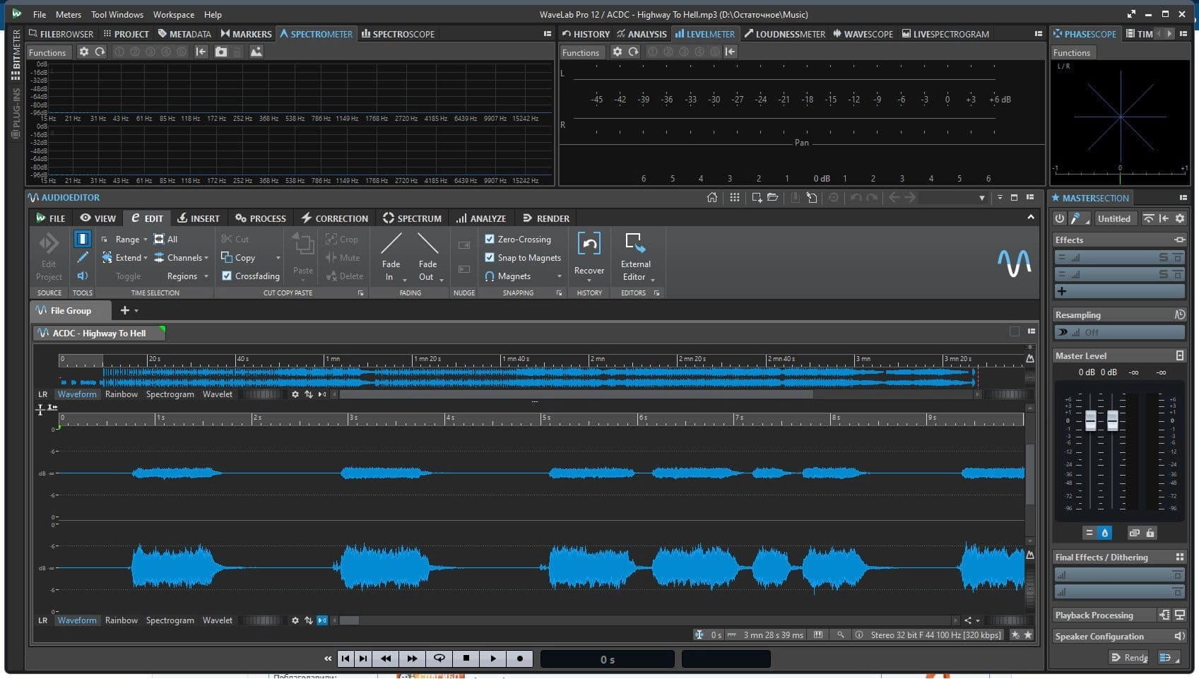Apply a Fade Out

tap(427, 257)
